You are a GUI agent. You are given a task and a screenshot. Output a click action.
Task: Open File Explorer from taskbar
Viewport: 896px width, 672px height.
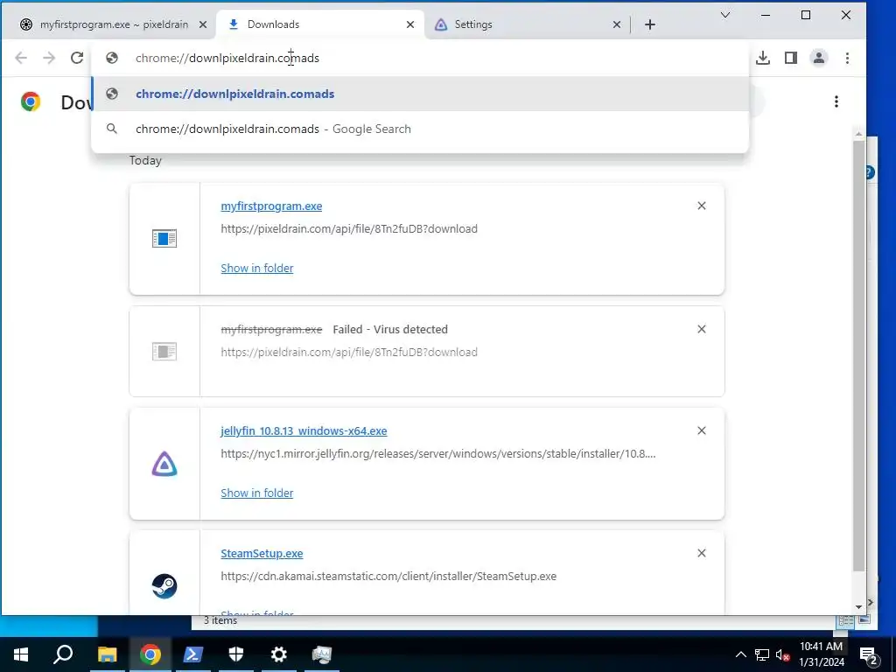tap(107, 654)
